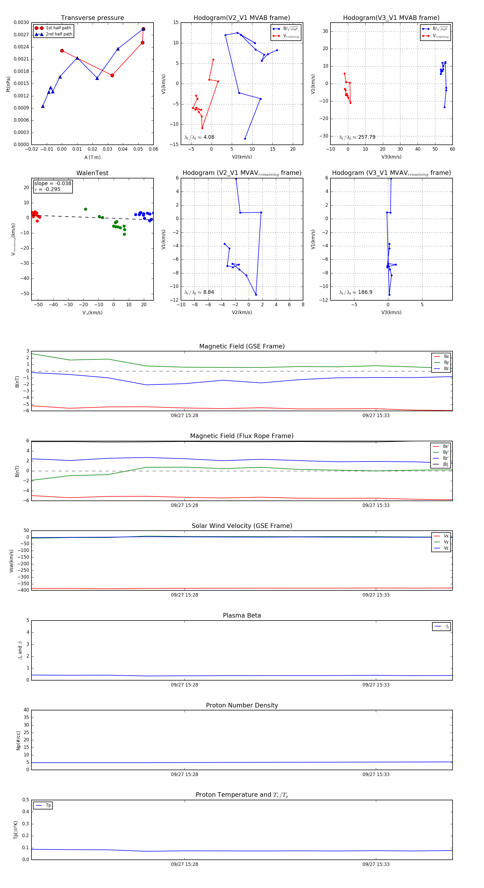The image size is (484, 888).
Task: Click the "WalenTest" plot title
Action: click(92, 173)
